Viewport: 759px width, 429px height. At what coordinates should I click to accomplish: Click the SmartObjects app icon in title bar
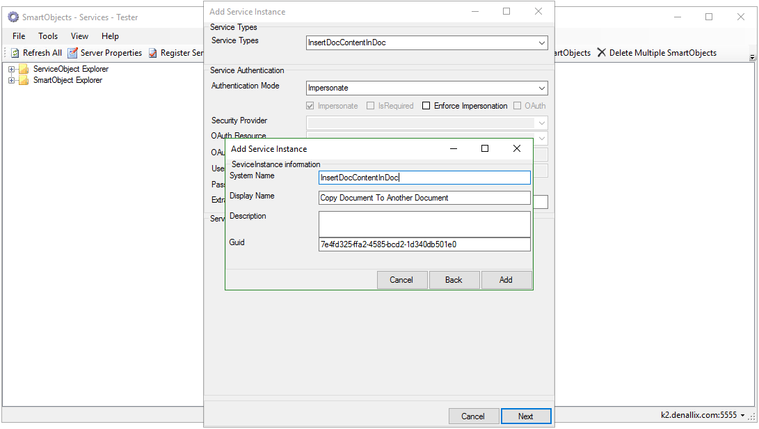click(x=13, y=17)
